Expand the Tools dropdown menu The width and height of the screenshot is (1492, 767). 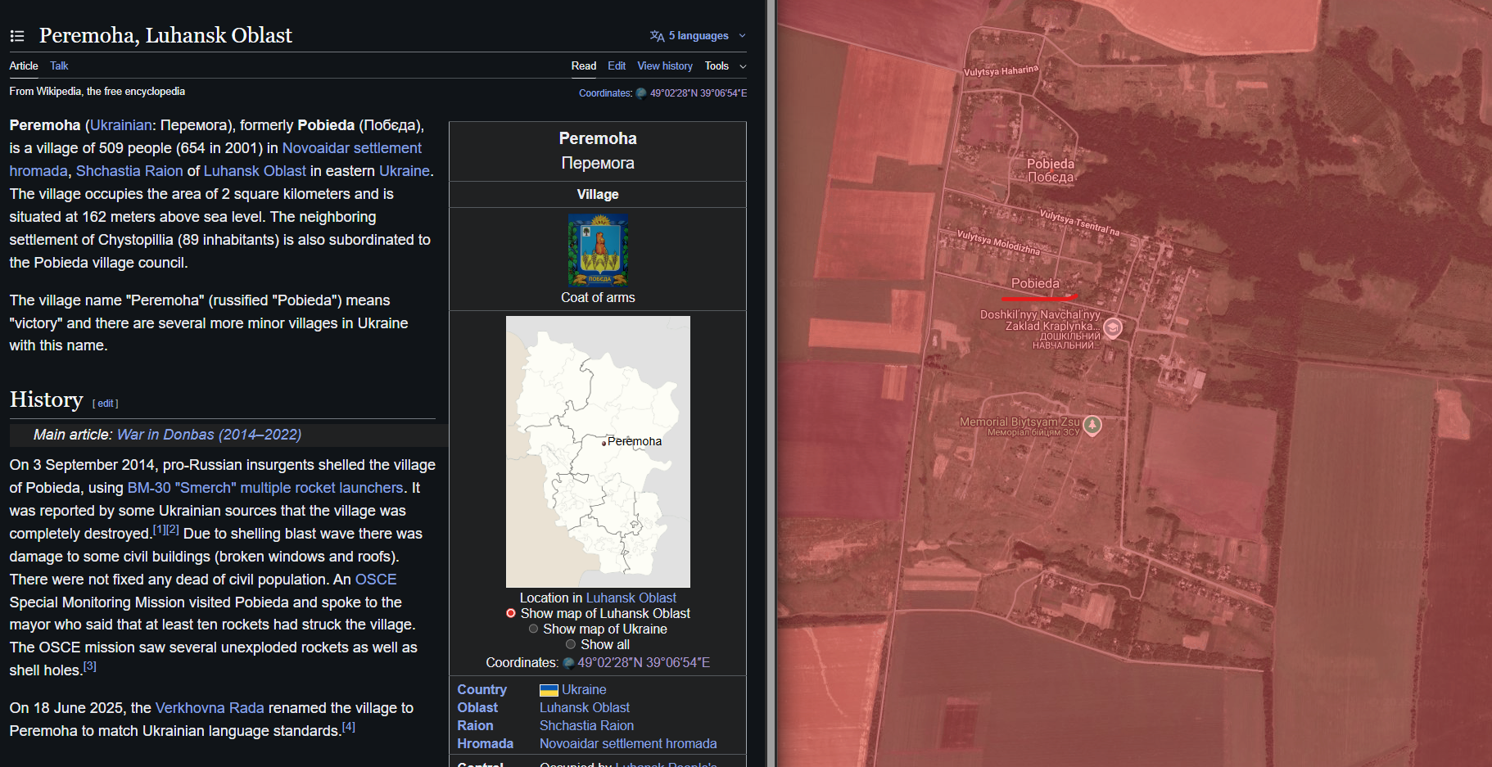pyautogui.click(x=726, y=66)
